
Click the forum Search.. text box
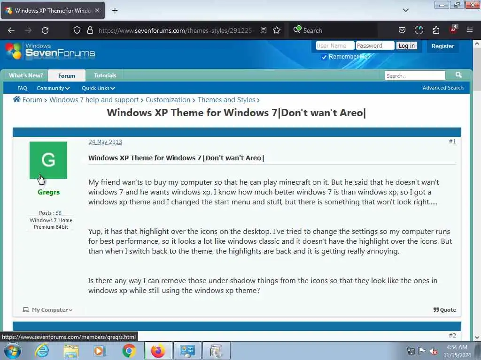point(415,75)
